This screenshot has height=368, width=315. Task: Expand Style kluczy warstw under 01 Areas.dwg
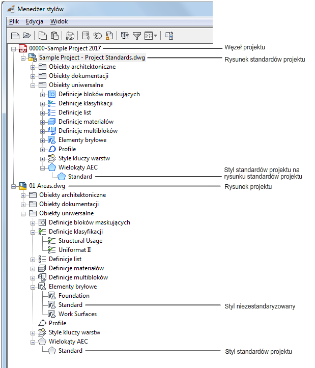33,333
